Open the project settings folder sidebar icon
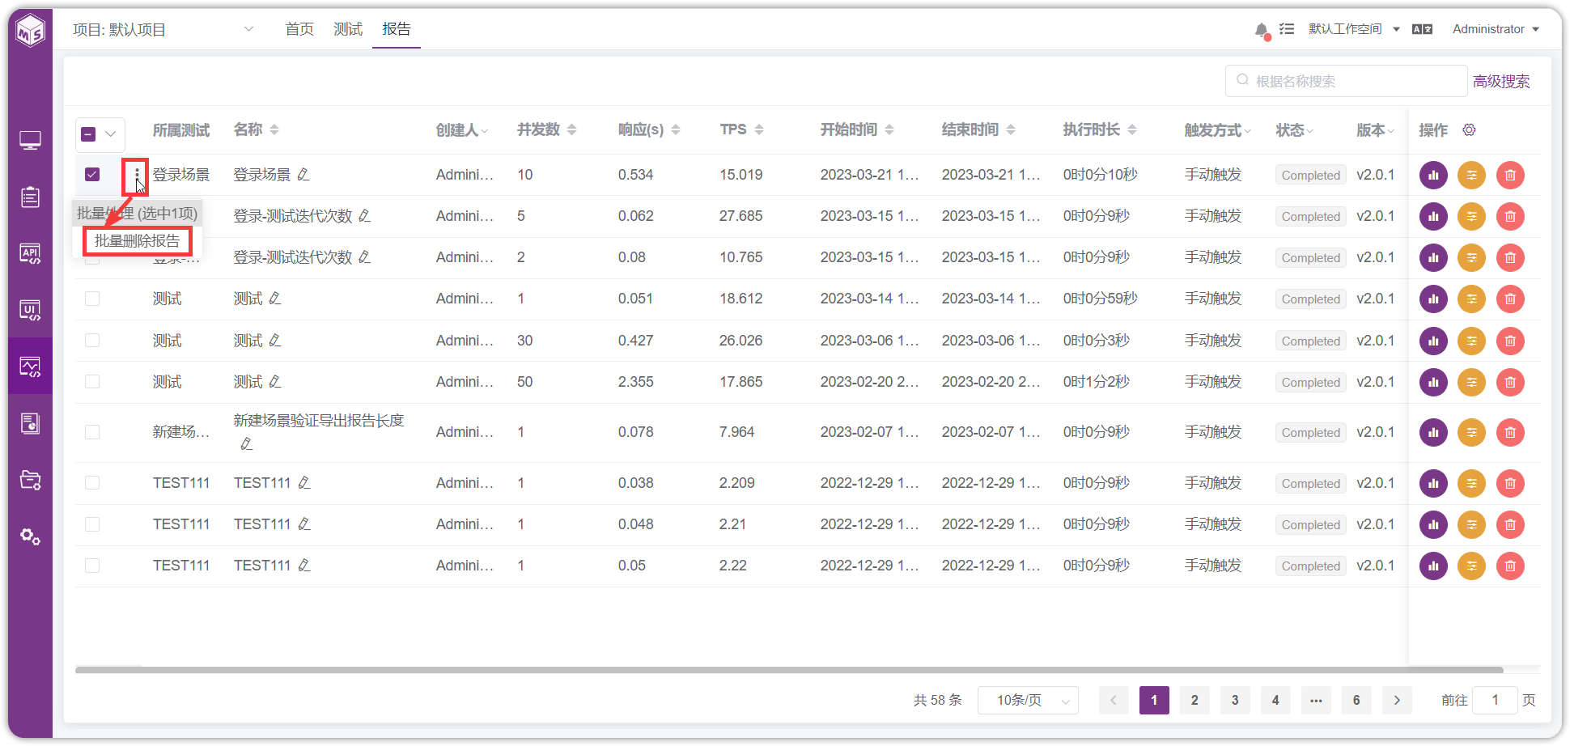The image size is (1570, 746). pos(31,480)
